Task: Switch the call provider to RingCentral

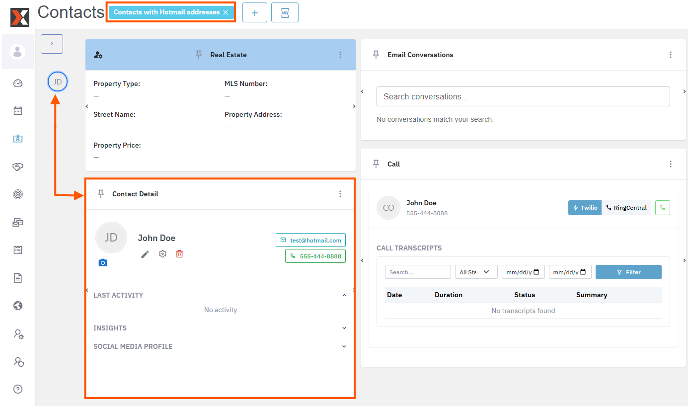Action: (x=626, y=208)
